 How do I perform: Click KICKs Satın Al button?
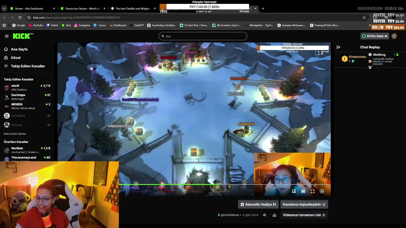pos(375,36)
